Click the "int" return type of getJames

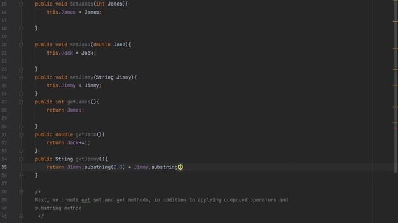(60, 102)
